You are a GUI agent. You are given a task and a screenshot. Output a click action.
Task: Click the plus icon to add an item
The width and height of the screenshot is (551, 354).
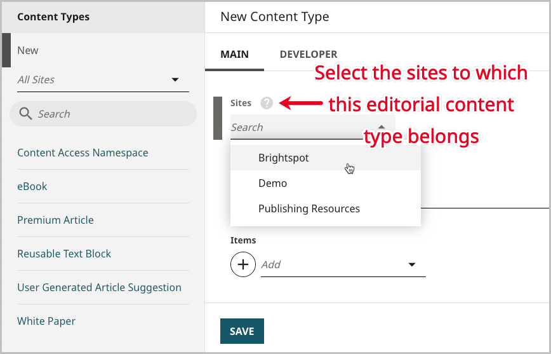tap(243, 264)
